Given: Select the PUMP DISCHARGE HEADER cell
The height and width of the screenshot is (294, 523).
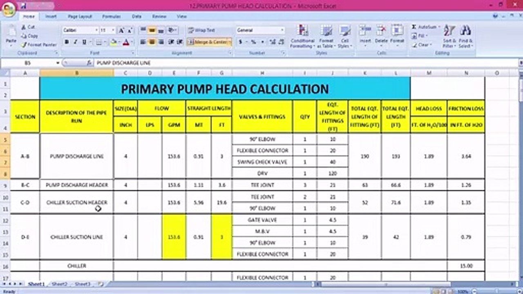Looking at the screenshot, I should [77, 185].
